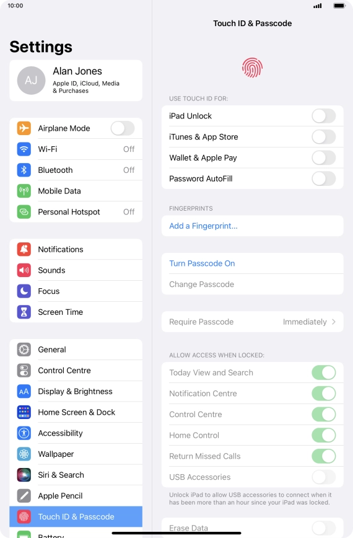353x538 pixels.
Task: Open Personal Hotspot via its green icon
Action: pyautogui.click(x=24, y=212)
